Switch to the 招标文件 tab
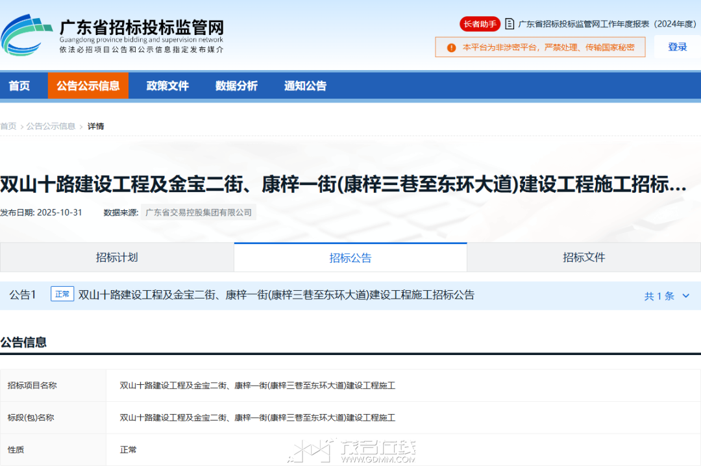This screenshot has width=701, height=466. [x=584, y=257]
